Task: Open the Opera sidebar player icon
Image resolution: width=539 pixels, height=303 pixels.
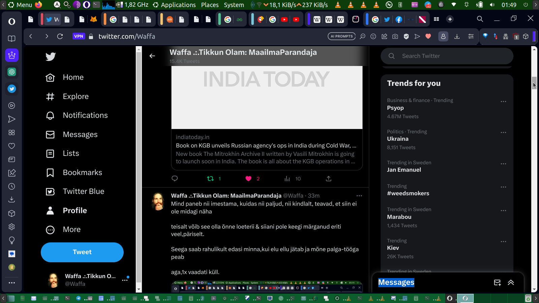Action: 12,106
